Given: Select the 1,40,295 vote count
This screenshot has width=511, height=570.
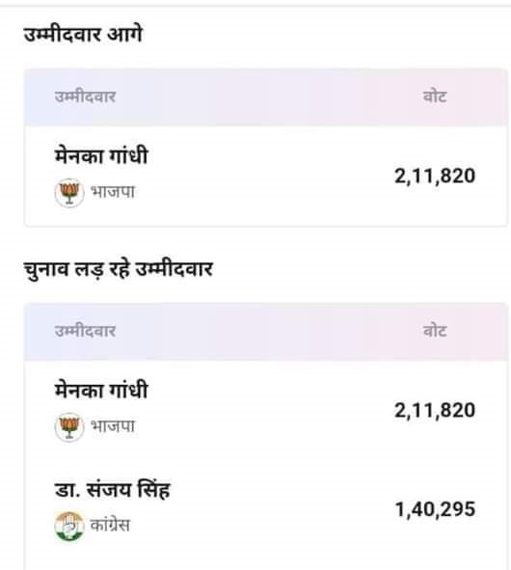Looking at the screenshot, I should coord(435,509).
